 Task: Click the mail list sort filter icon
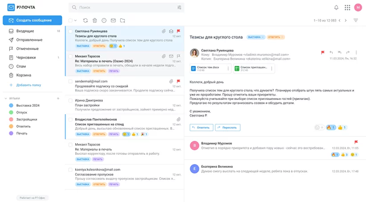(x=356, y=21)
